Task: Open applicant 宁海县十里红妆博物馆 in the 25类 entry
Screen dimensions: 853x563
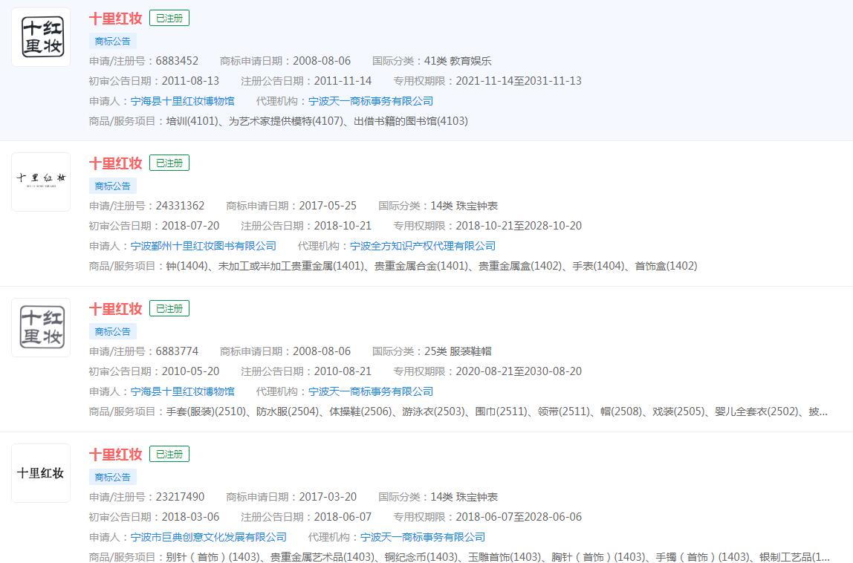Action: (182, 391)
